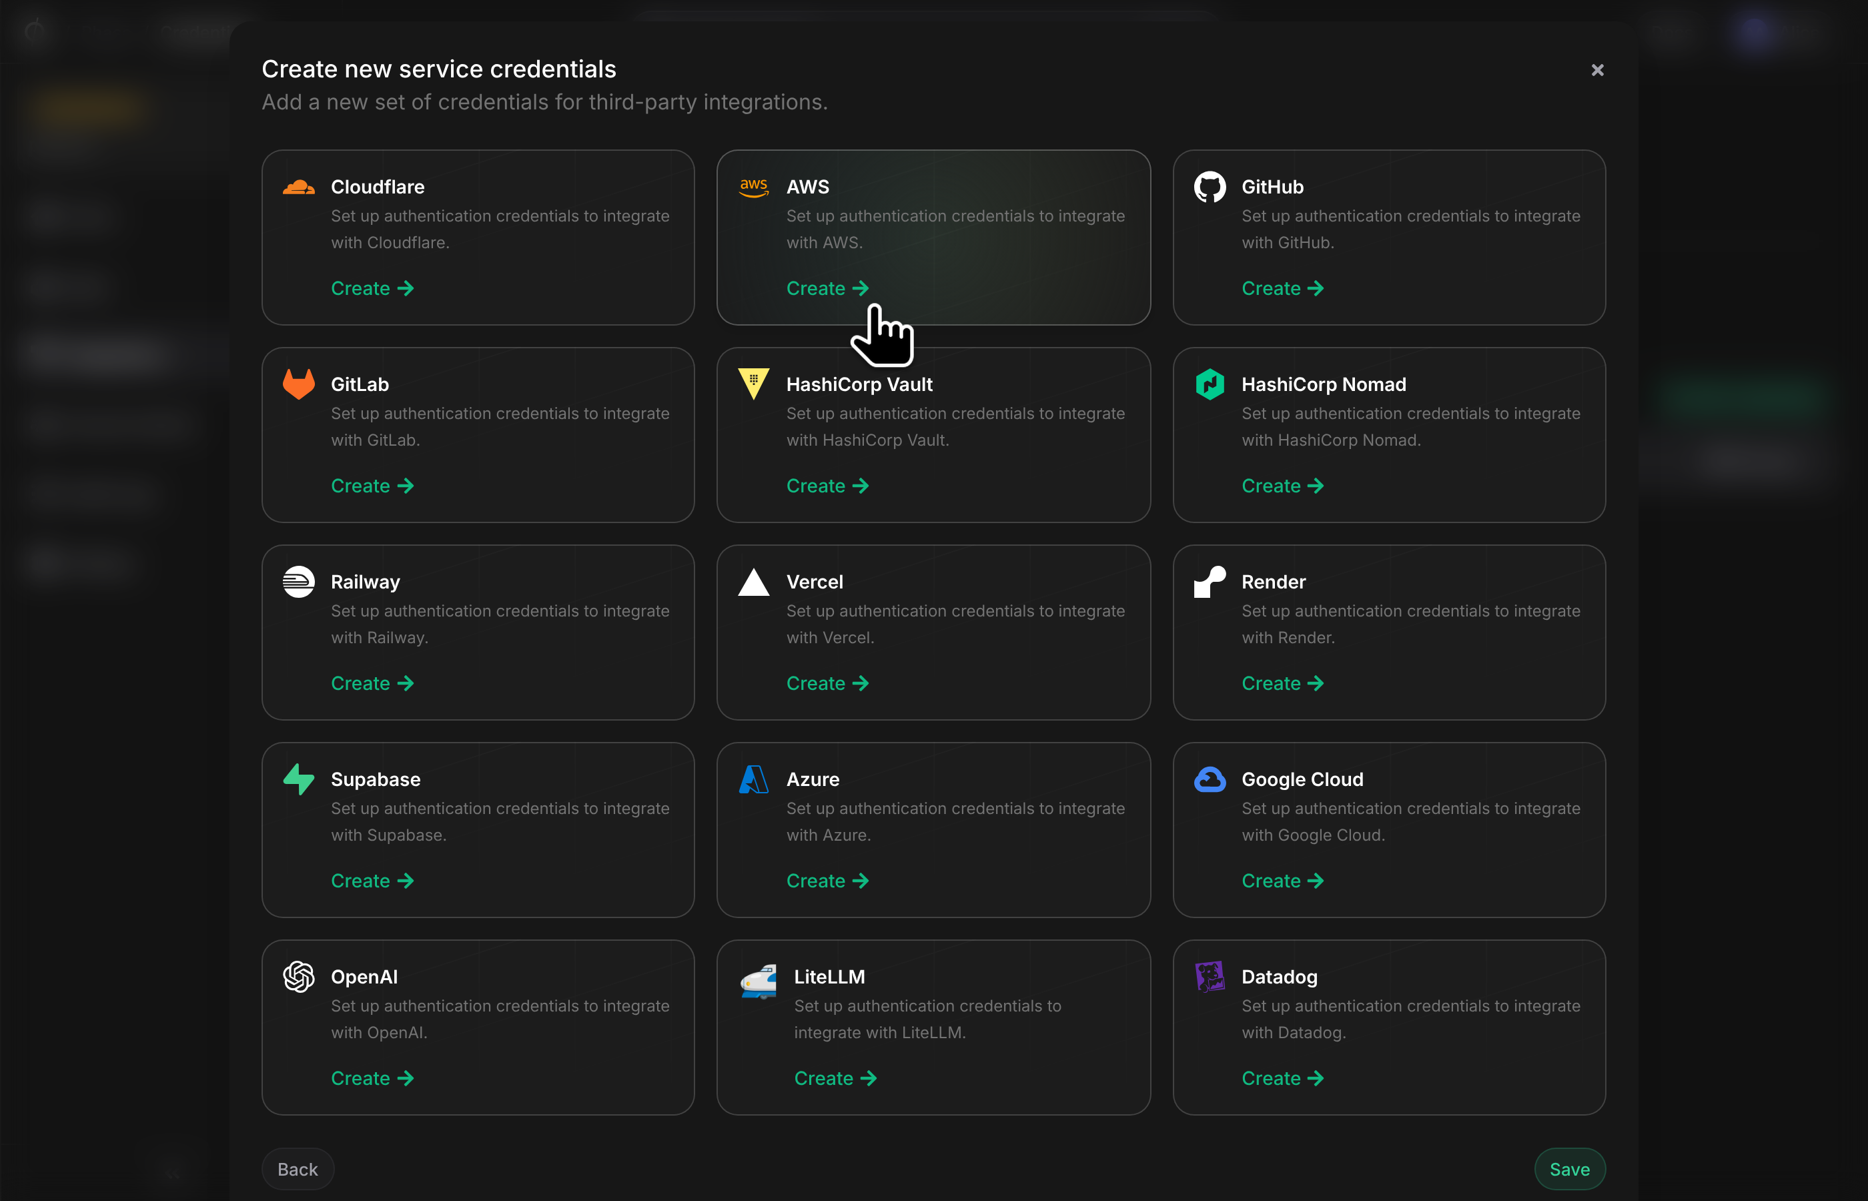
Task: Click the Vercel triangle logo icon
Action: [x=754, y=582]
